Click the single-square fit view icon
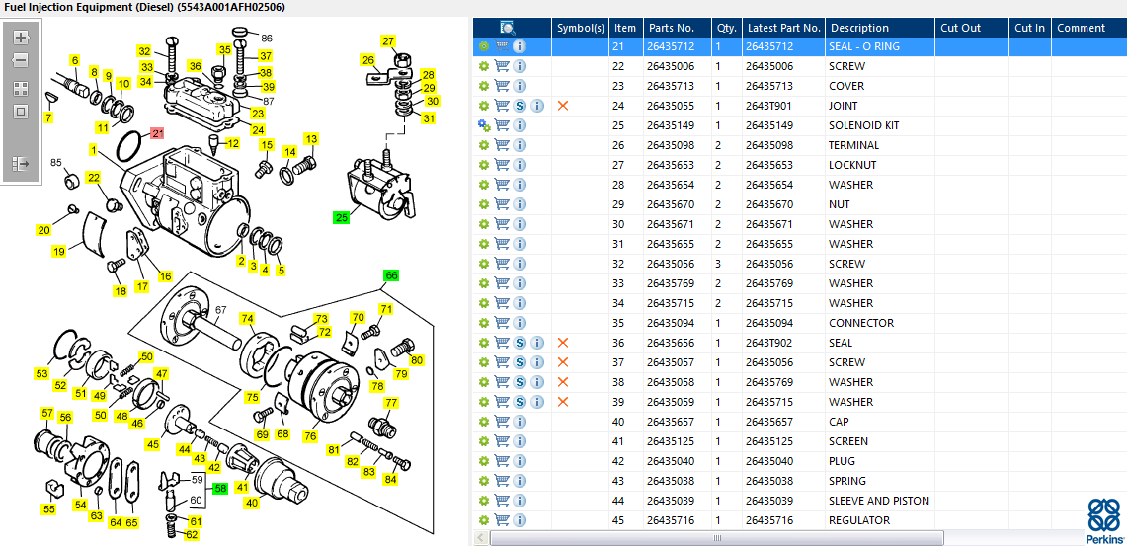Viewport: 1127px width, 546px height. [x=21, y=112]
